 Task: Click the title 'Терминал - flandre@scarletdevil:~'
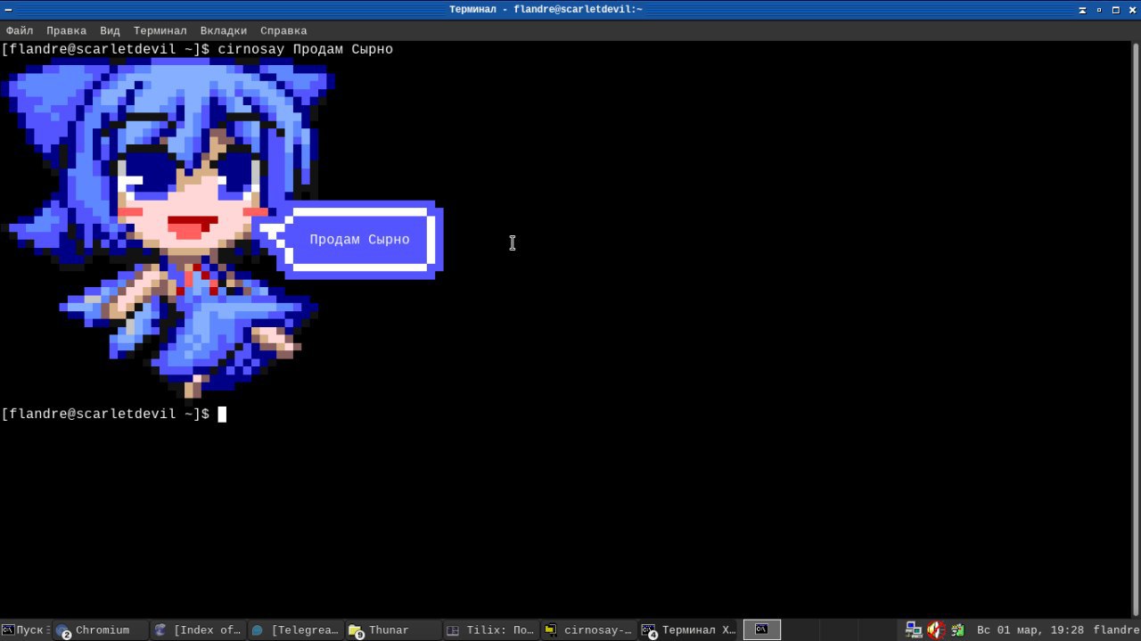(546, 9)
